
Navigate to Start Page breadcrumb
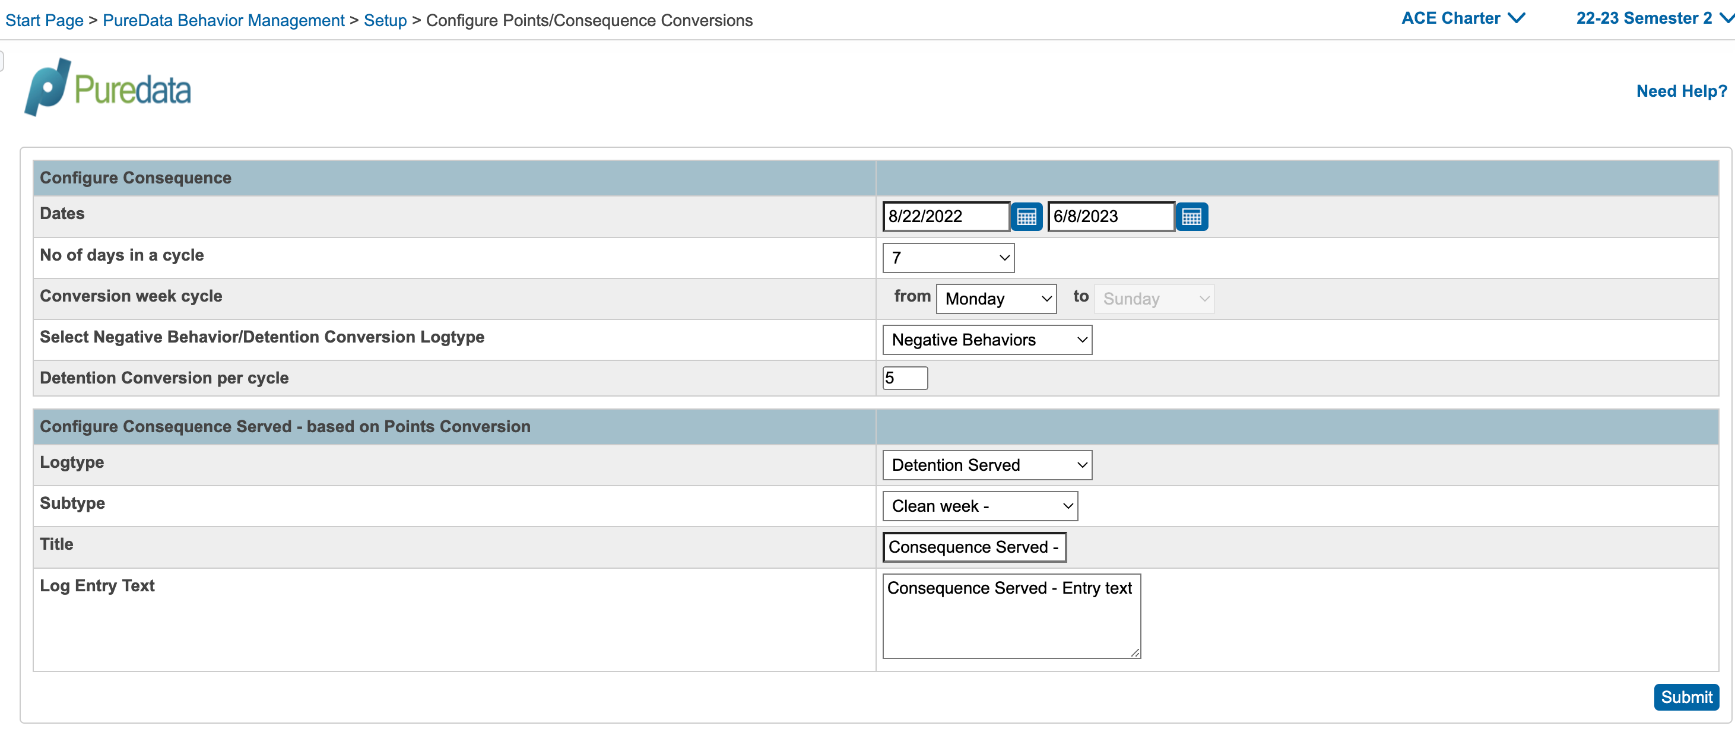[x=44, y=20]
